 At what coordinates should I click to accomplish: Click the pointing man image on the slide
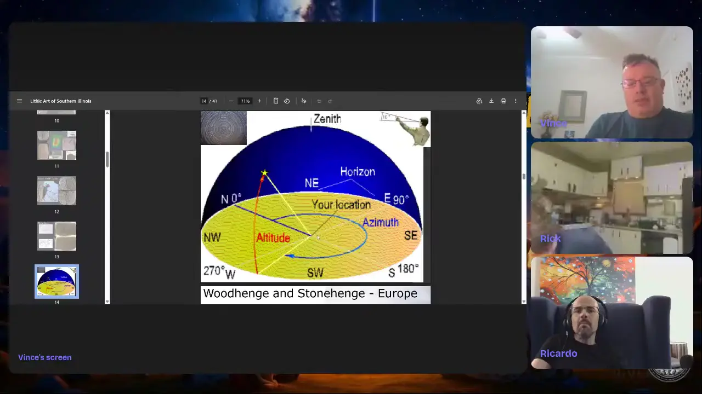405,129
